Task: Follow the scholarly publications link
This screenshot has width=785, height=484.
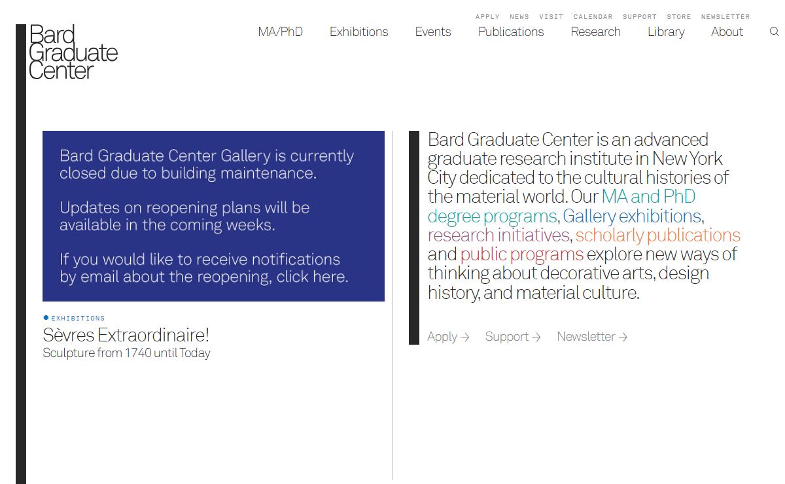Action: [658, 235]
